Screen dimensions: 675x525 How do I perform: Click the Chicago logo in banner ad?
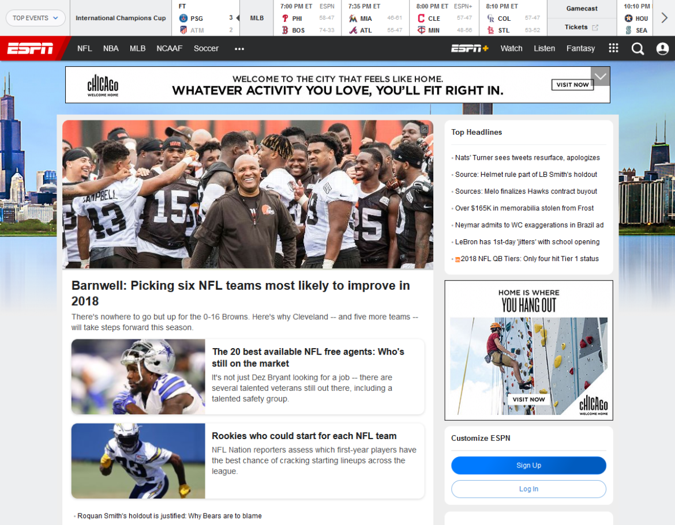pos(103,85)
